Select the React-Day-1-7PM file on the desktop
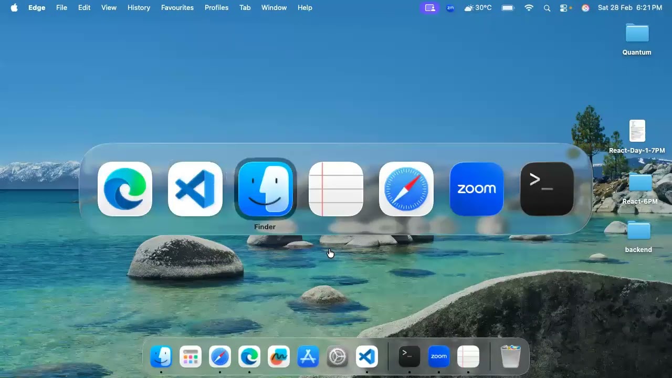Image resolution: width=672 pixels, height=378 pixels. tap(637, 137)
